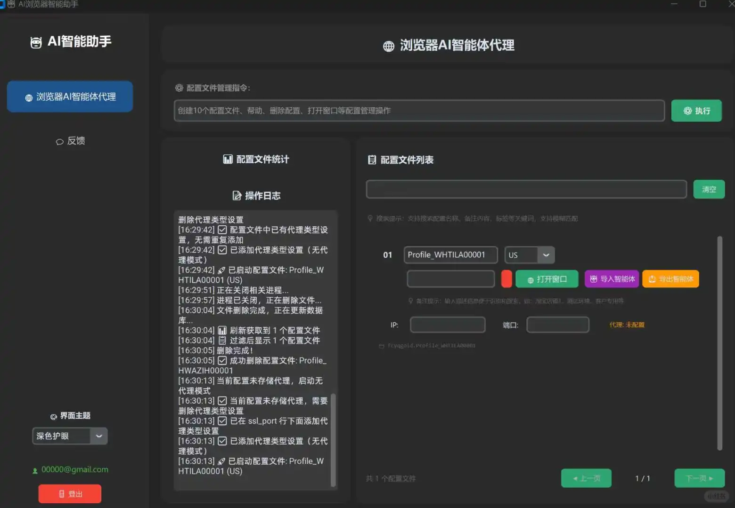Click the purple 导入智能体 button
Viewport: 735px width, 508px height.
tap(611, 278)
